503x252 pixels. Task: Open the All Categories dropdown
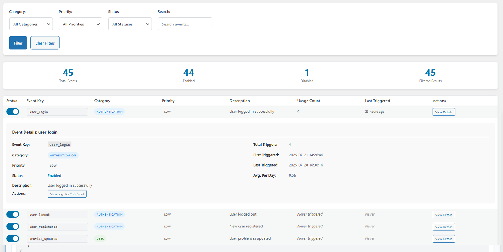point(31,24)
